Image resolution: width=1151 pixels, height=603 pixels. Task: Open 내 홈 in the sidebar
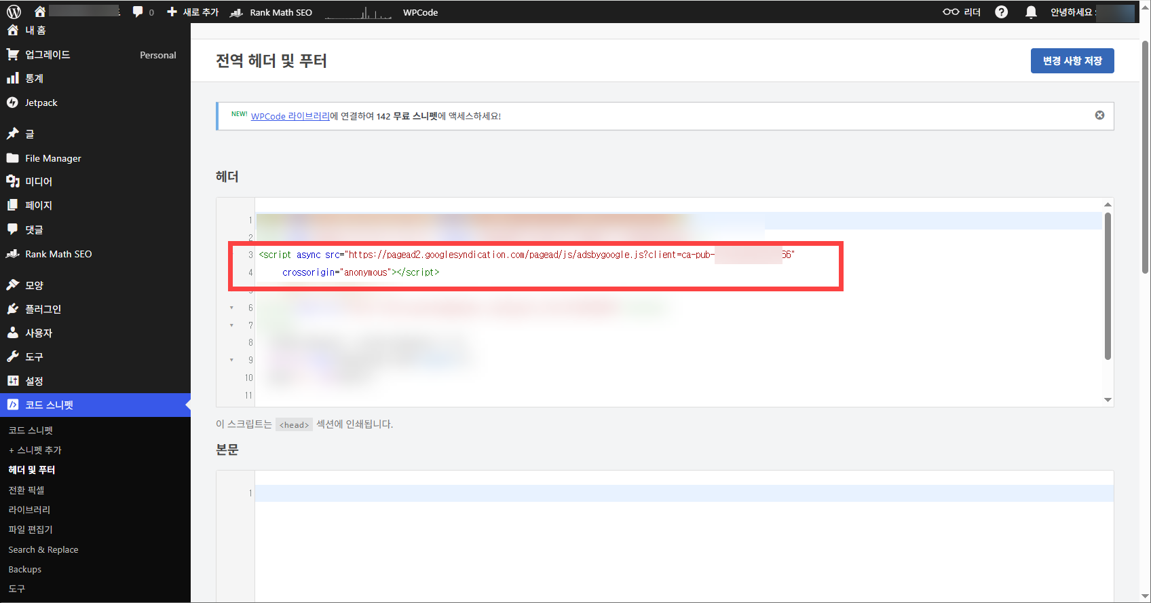(x=35, y=30)
